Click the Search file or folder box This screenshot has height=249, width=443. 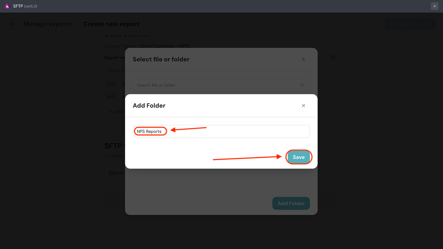[x=215, y=85]
